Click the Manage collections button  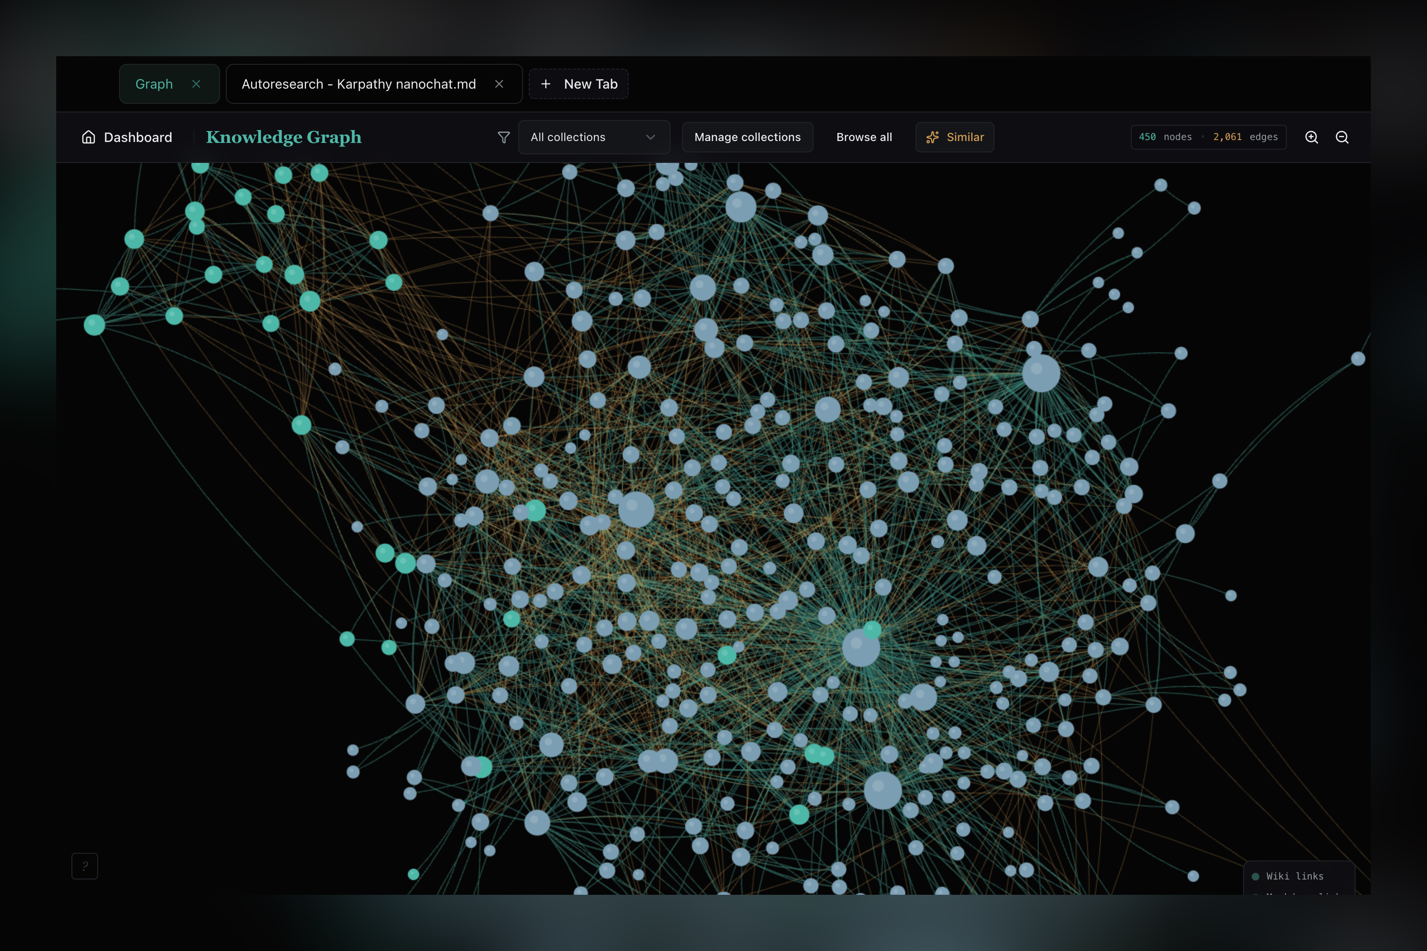click(x=747, y=137)
